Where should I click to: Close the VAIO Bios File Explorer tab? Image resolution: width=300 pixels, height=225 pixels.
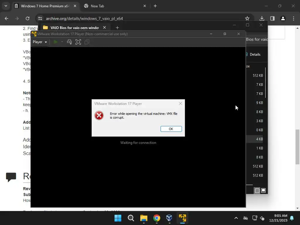click(x=105, y=28)
